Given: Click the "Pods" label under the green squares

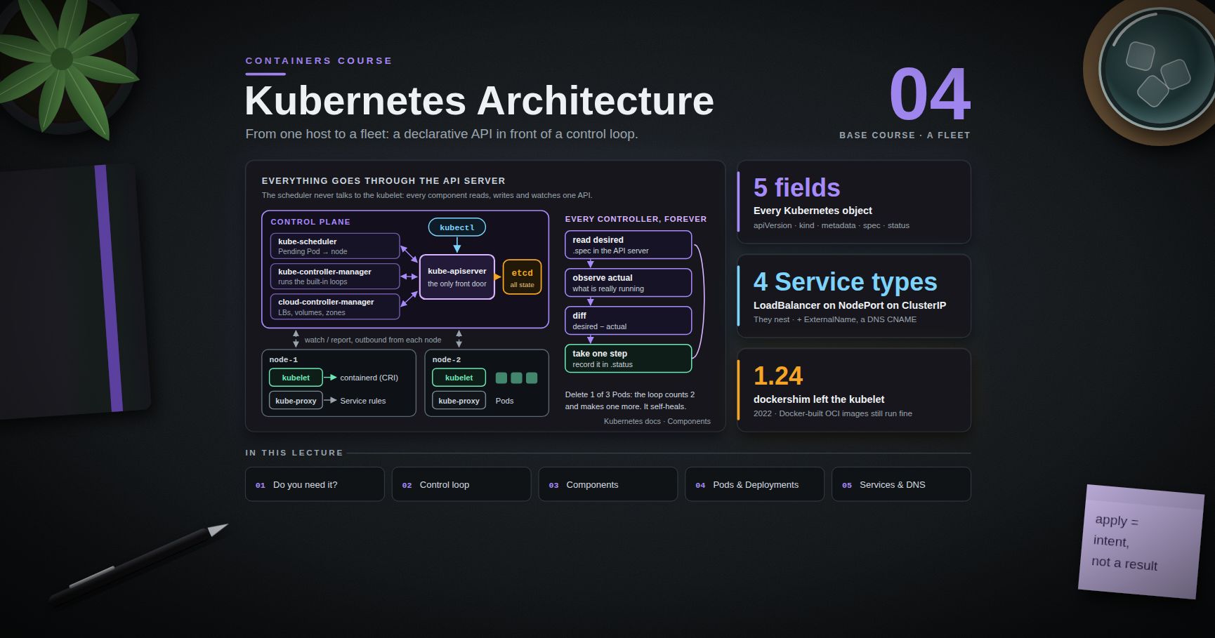Looking at the screenshot, I should tap(504, 401).
